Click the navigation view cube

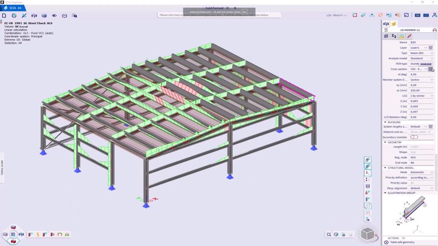click(x=367, y=234)
